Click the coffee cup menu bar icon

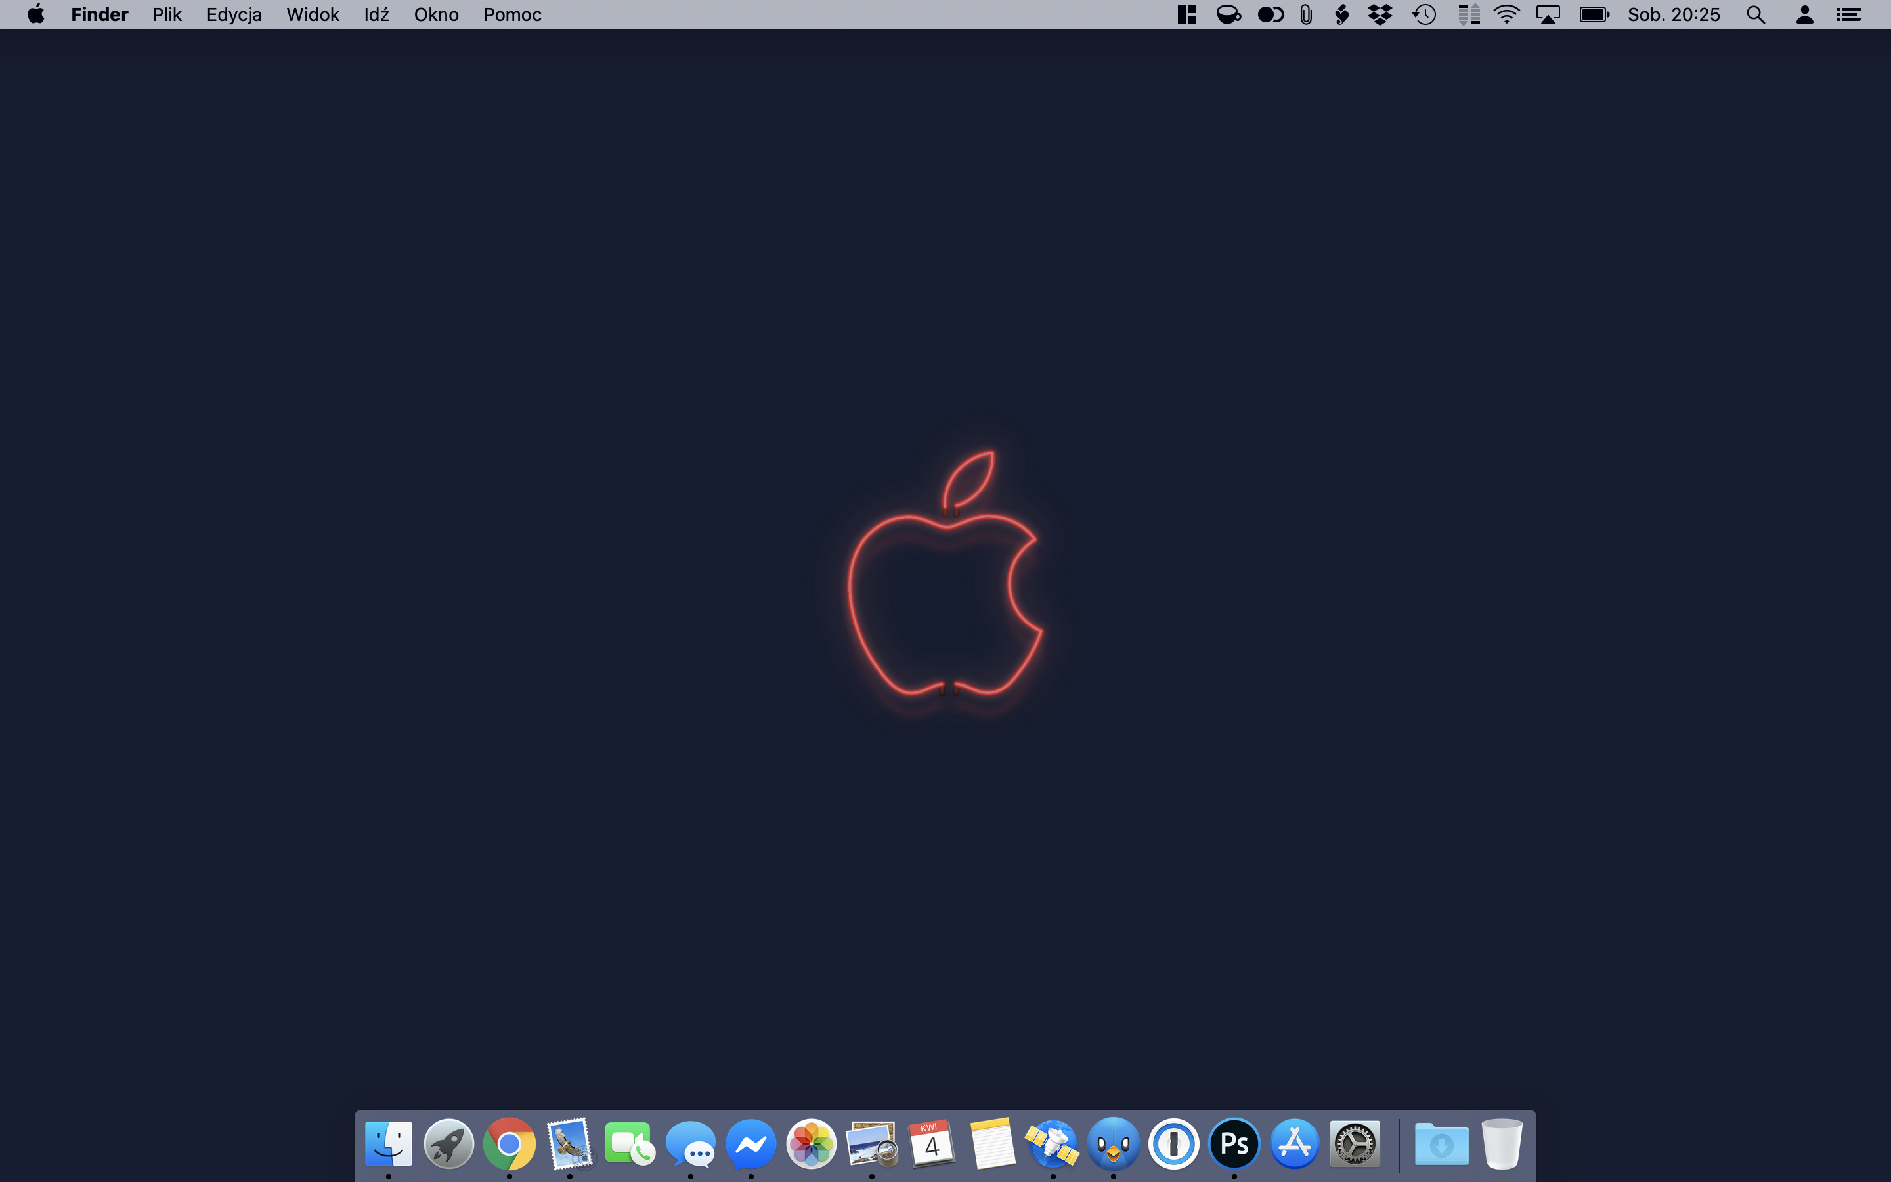(x=1228, y=14)
